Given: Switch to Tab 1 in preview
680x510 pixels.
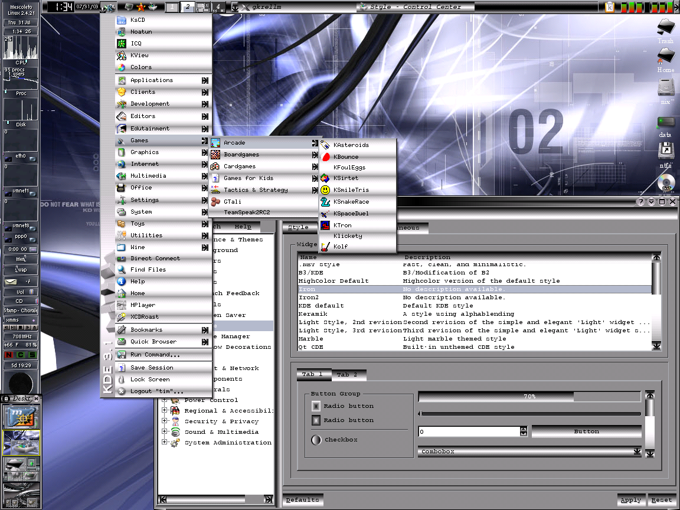Looking at the screenshot, I should (x=313, y=374).
